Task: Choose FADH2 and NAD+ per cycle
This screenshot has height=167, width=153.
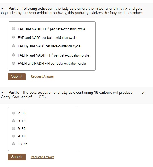Action: click(13, 46)
